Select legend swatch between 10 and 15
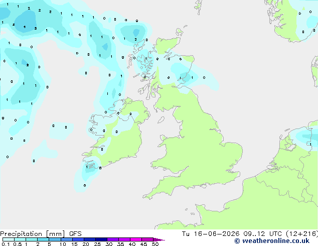The width and height of the screenshot is (318, 246). (x=66, y=239)
